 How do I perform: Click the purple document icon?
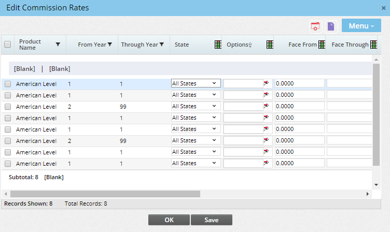[x=331, y=26]
